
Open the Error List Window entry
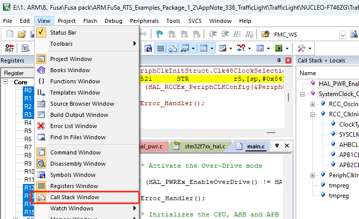click(74, 126)
